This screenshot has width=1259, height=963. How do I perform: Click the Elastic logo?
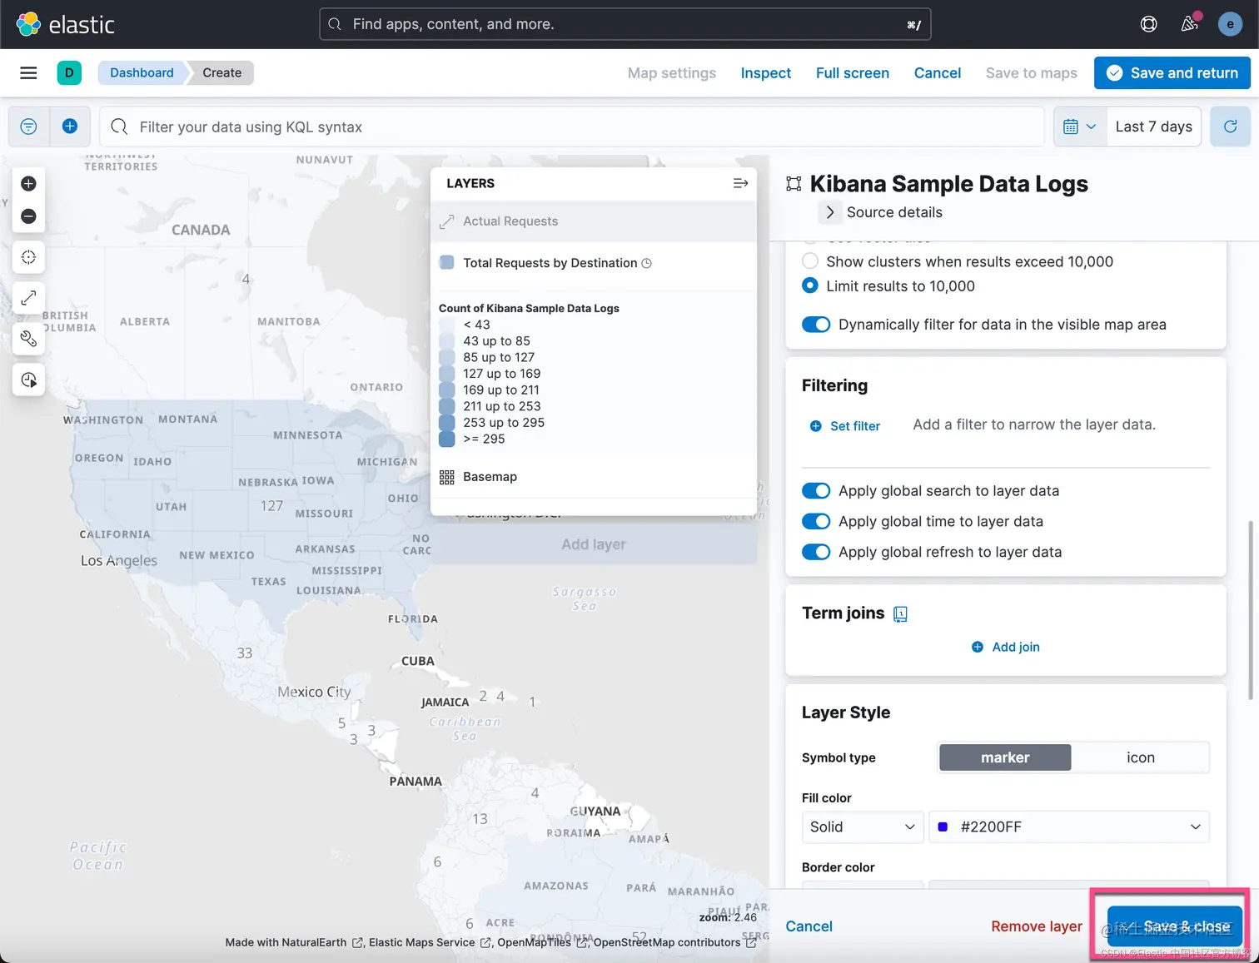pos(65,24)
